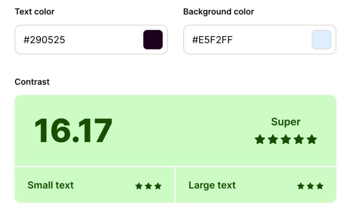Click the 16.17 contrast ratio value
Viewport: 346px width, 212px height.
pyautogui.click(x=73, y=131)
